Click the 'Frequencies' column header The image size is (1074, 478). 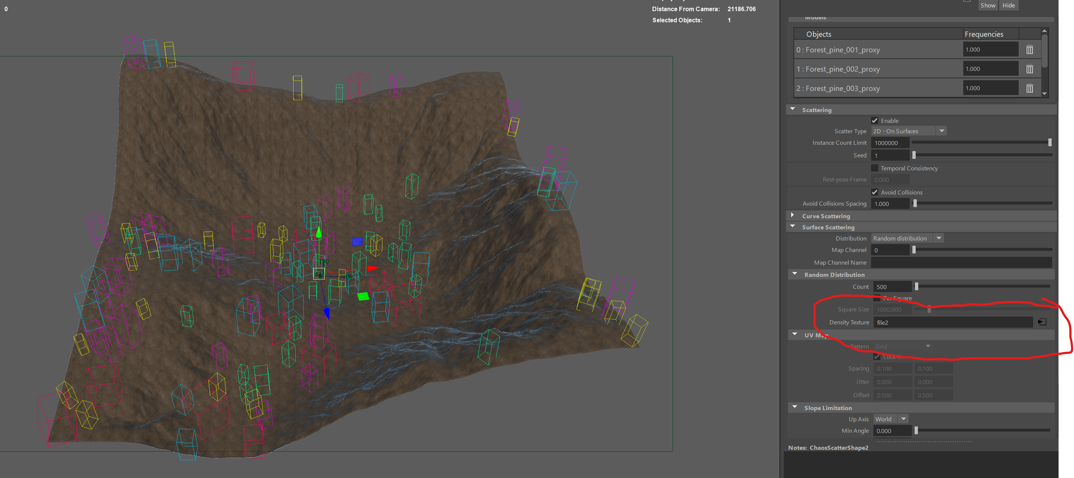[991, 34]
